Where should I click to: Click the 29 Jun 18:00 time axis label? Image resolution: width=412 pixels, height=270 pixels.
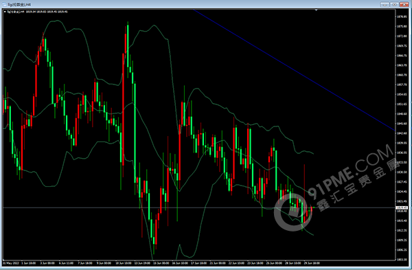(312, 263)
